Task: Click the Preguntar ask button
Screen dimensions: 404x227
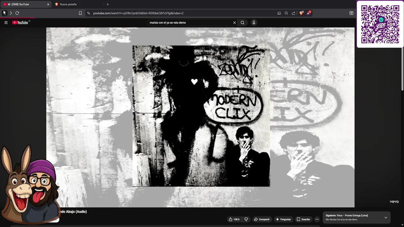Action: tap(283, 219)
